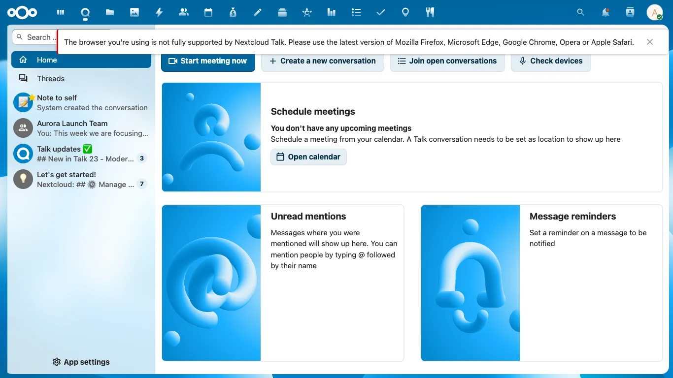The width and height of the screenshot is (673, 378).
Task: Open the star-shaped app icon
Action: pos(307,12)
